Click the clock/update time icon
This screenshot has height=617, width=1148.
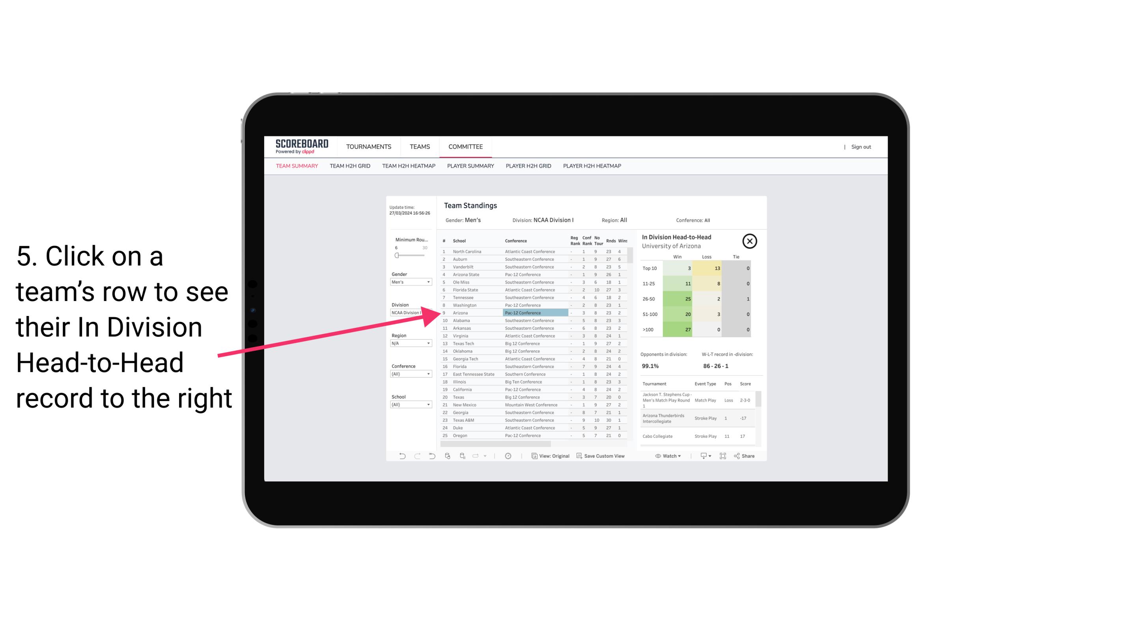click(x=510, y=456)
